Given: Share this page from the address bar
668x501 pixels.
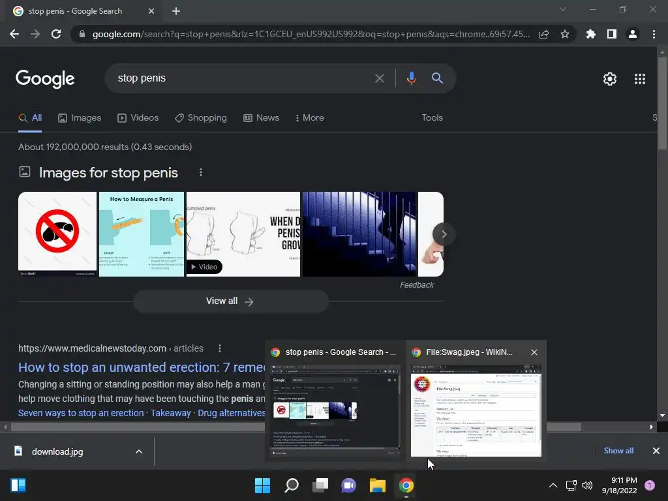Looking at the screenshot, I should (x=544, y=34).
